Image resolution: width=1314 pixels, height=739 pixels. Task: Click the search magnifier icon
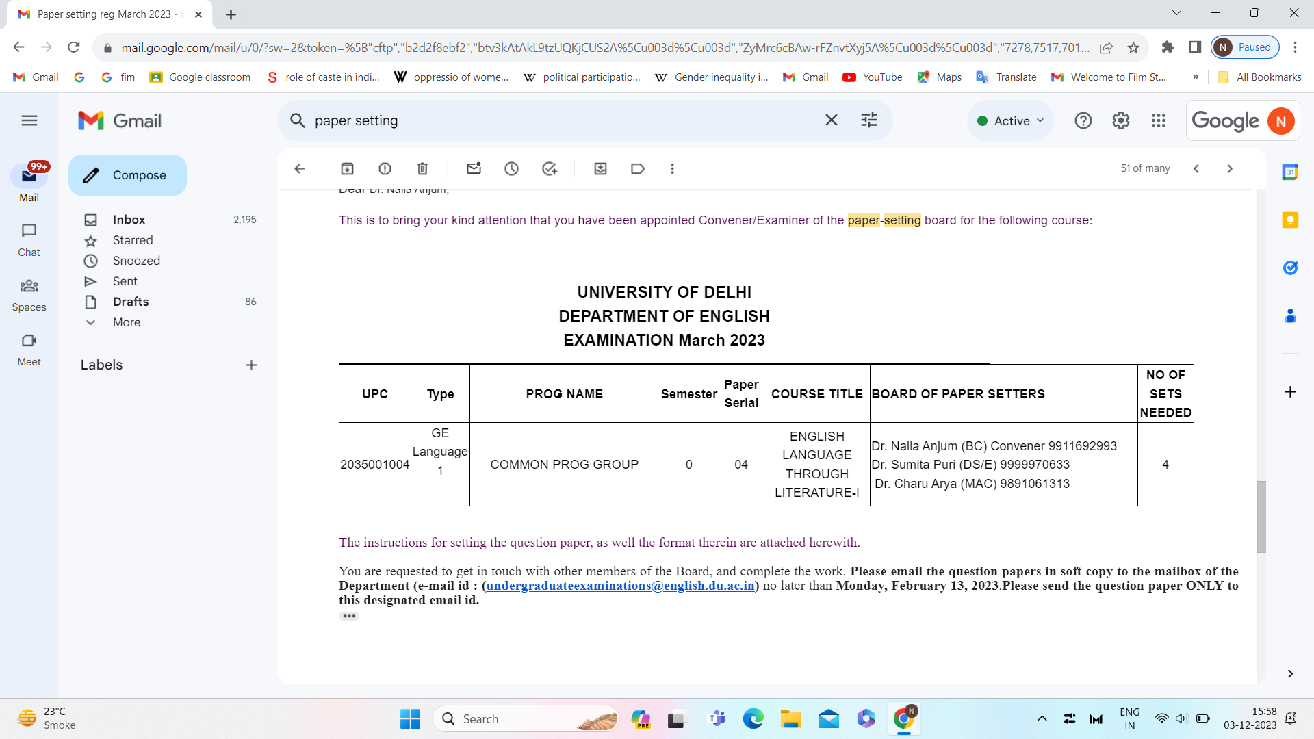coord(297,120)
